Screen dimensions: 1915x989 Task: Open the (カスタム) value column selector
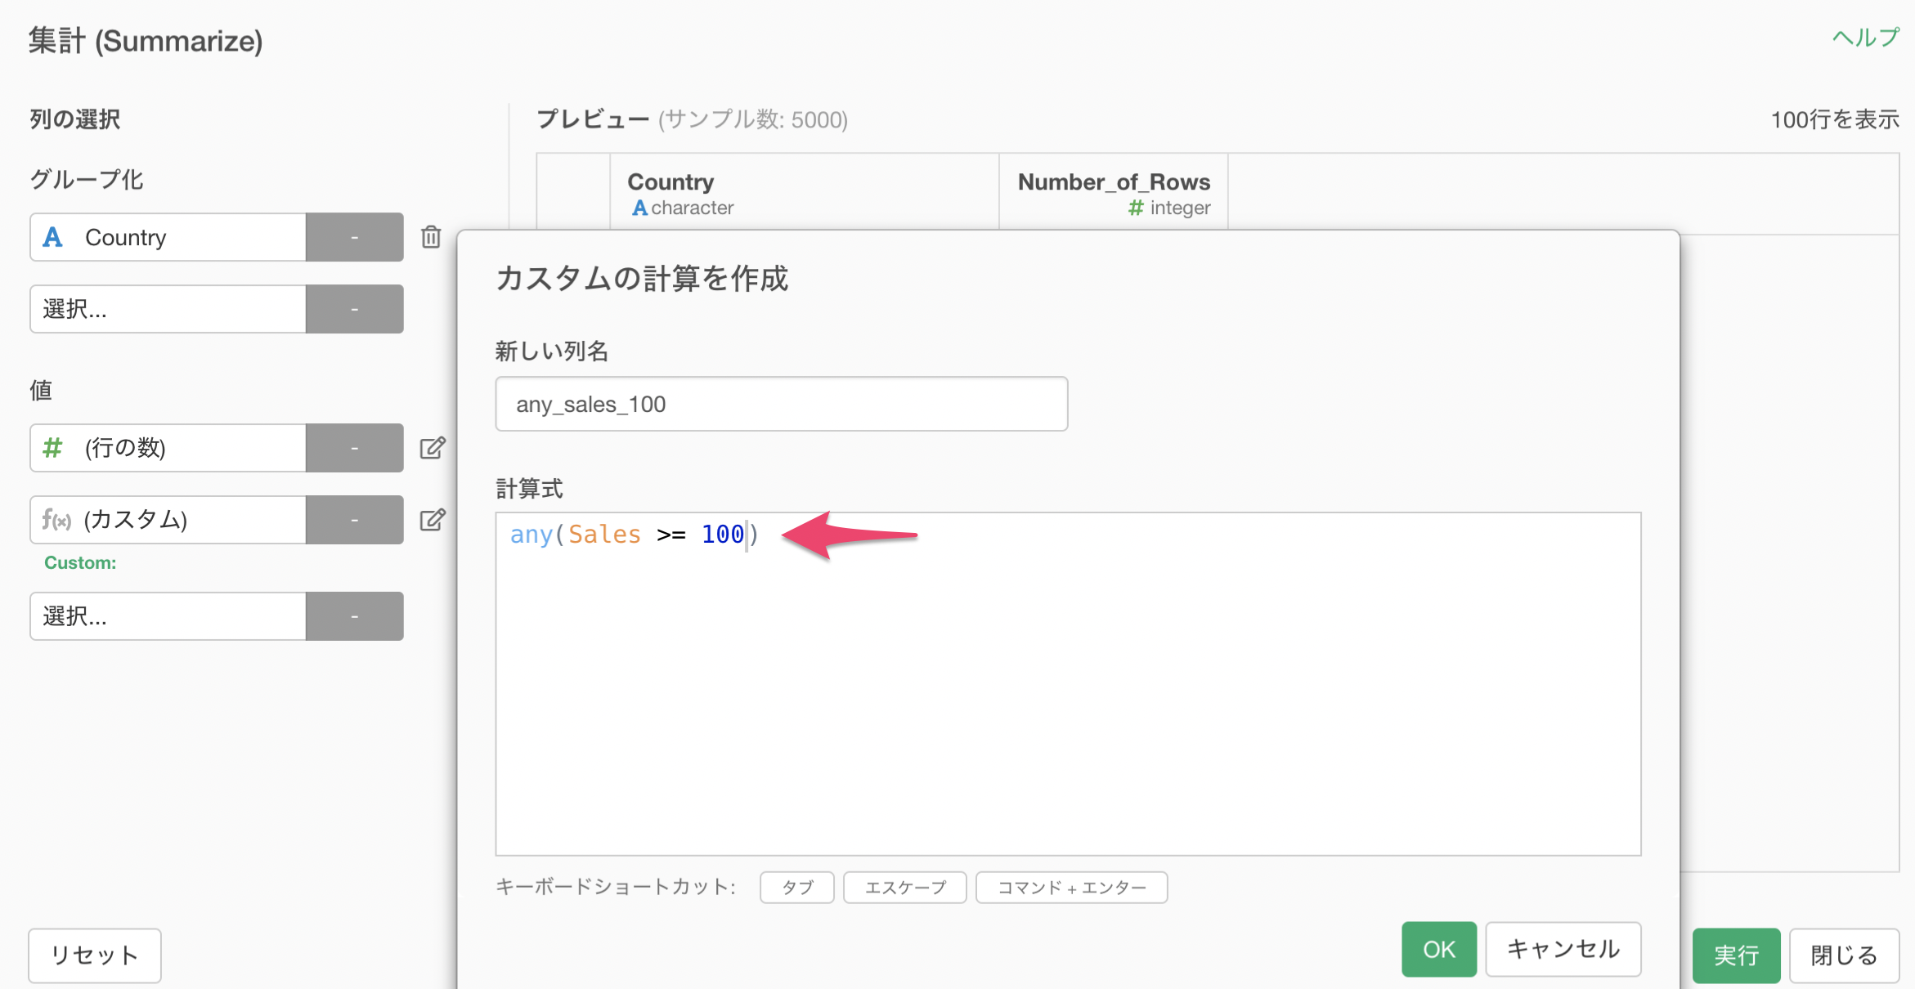coord(168,520)
